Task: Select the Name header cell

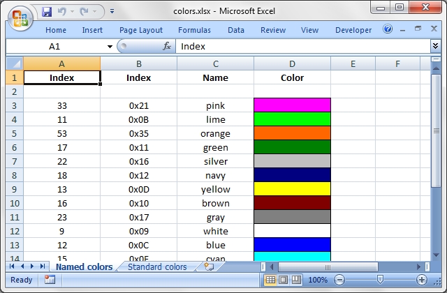Action: 216,77
